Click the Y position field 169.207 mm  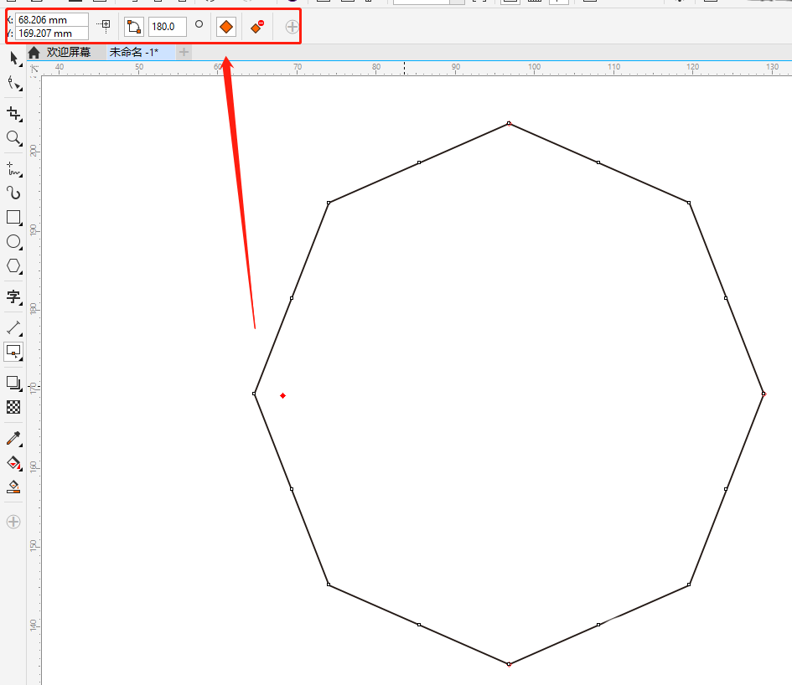52,33
